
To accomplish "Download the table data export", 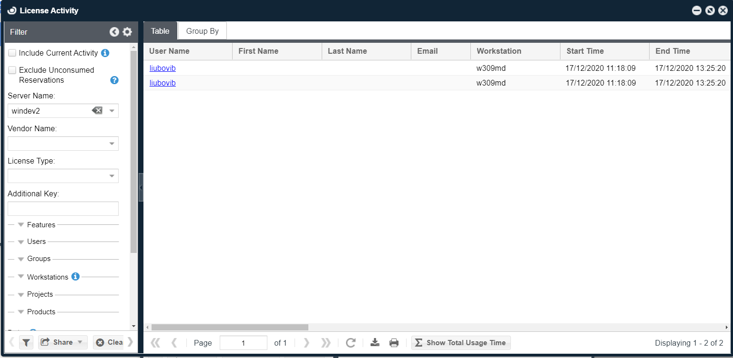I will 375,342.
